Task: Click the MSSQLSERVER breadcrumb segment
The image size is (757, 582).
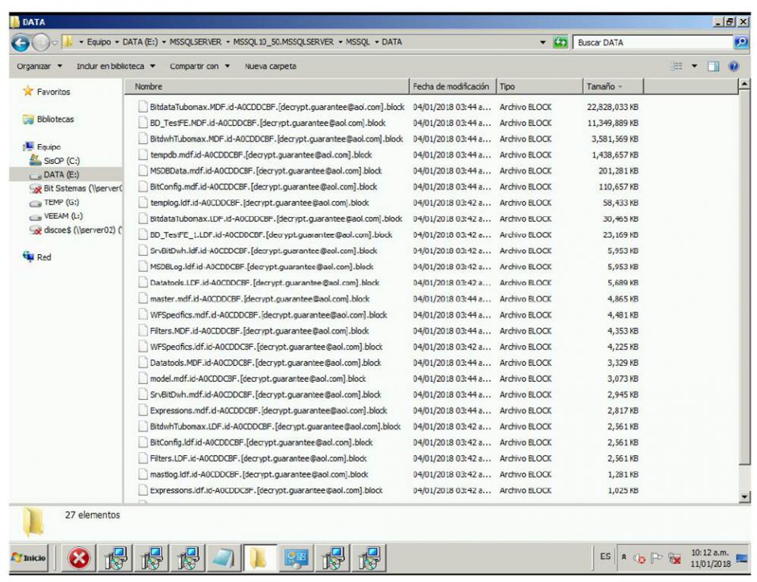Action: pos(196,42)
